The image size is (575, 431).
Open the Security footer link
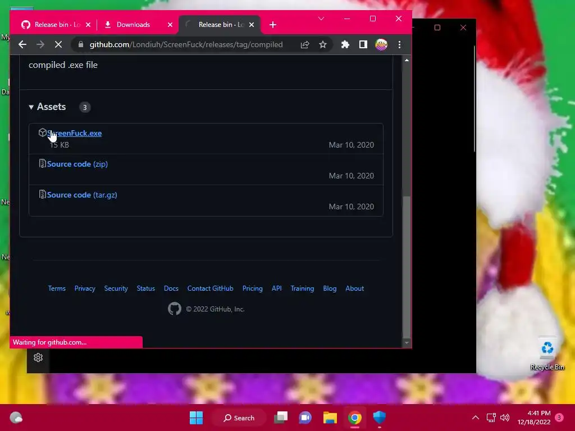(116, 288)
